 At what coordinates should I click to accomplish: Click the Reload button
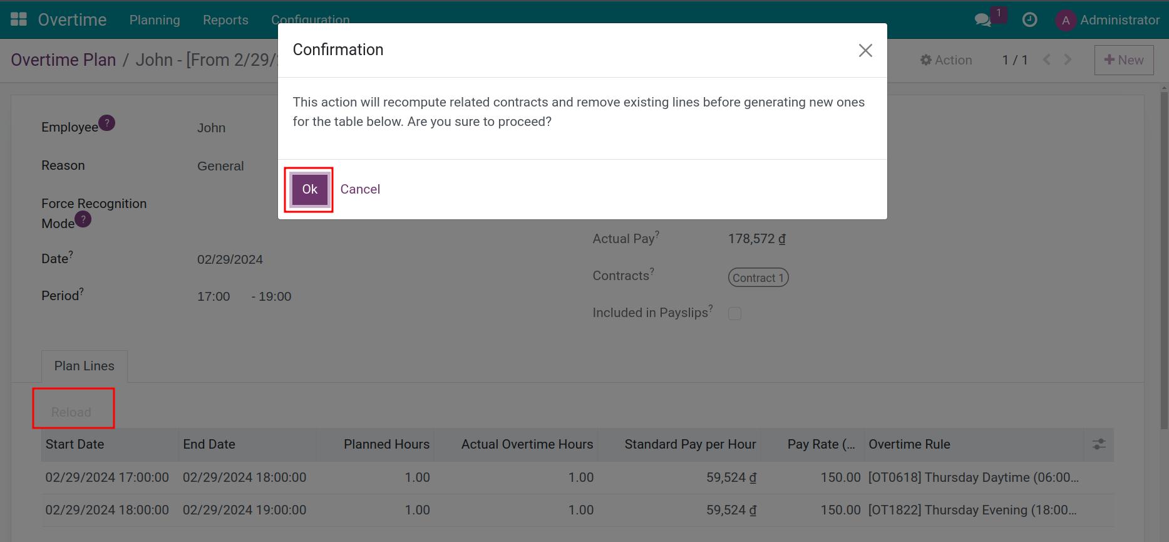tap(71, 412)
